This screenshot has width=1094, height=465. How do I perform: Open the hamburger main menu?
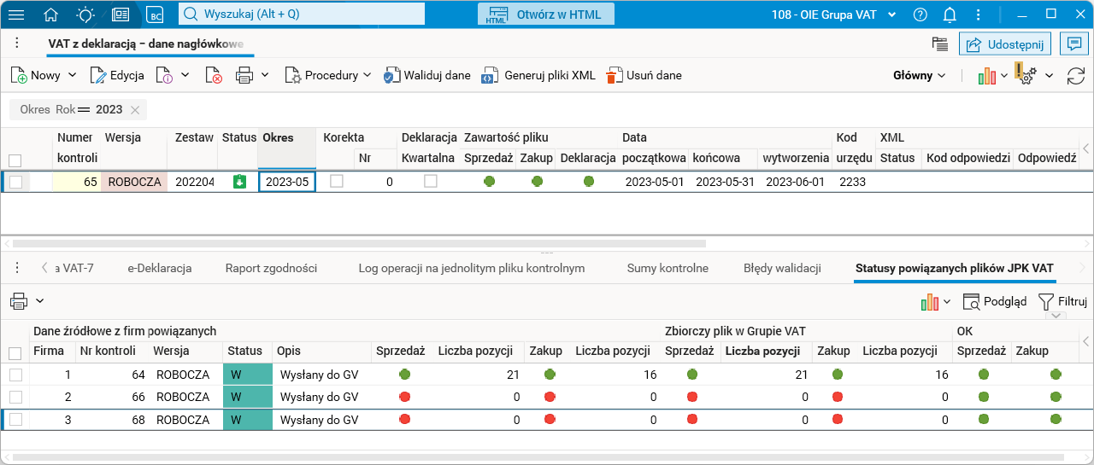coord(17,15)
